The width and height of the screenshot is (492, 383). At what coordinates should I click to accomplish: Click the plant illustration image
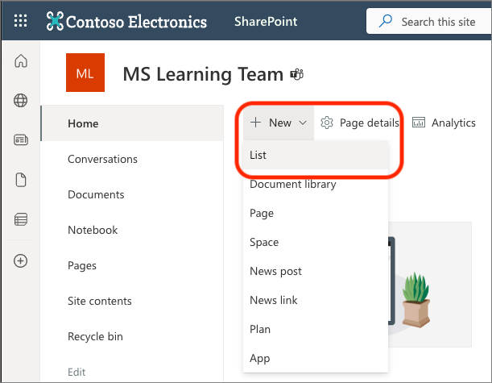[416, 300]
